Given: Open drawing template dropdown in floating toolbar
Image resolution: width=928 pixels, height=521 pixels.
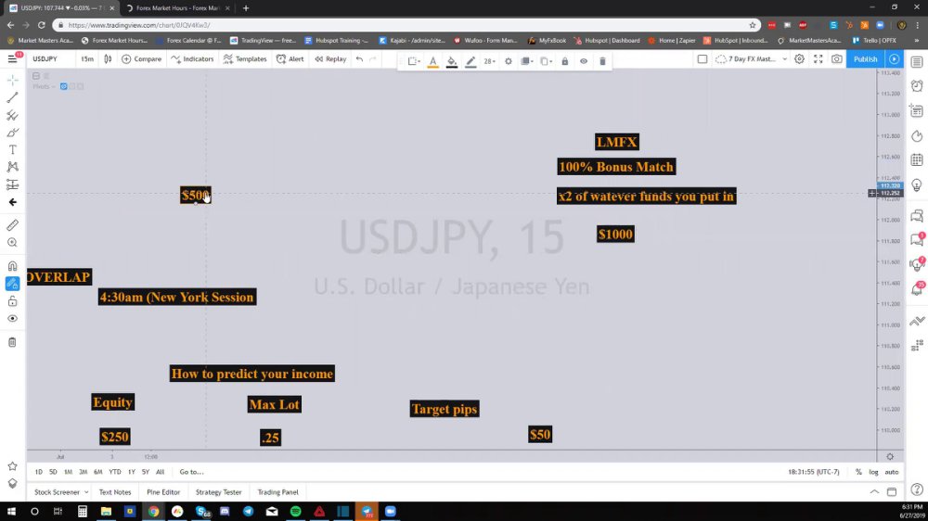Looking at the screenshot, I should 414,61.
